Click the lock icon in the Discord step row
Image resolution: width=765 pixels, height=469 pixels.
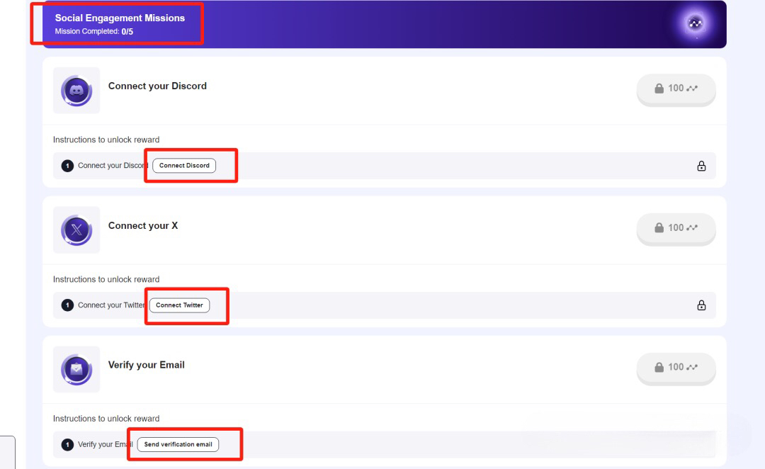[x=701, y=166]
